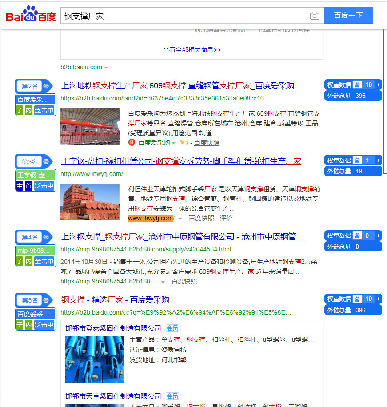
Task: Click swirl icon beside 第3名
Action: coord(46,162)
